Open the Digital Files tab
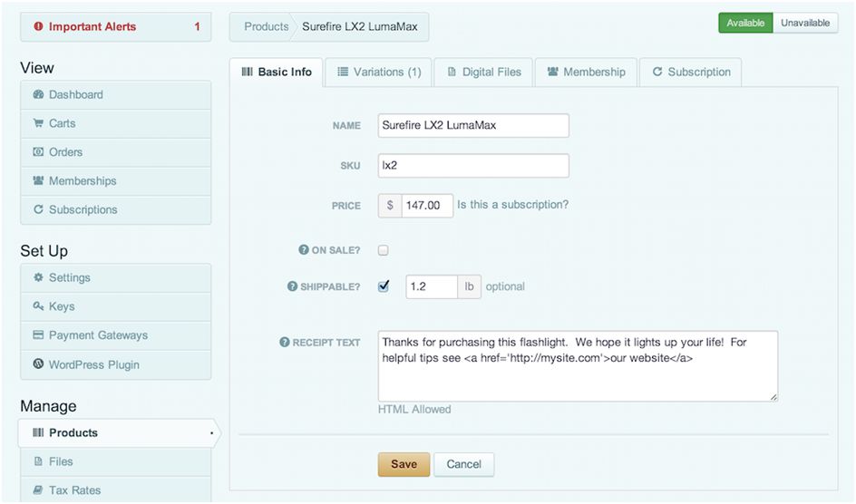The height and width of the screenshot is (504, 856). (483, 73)
